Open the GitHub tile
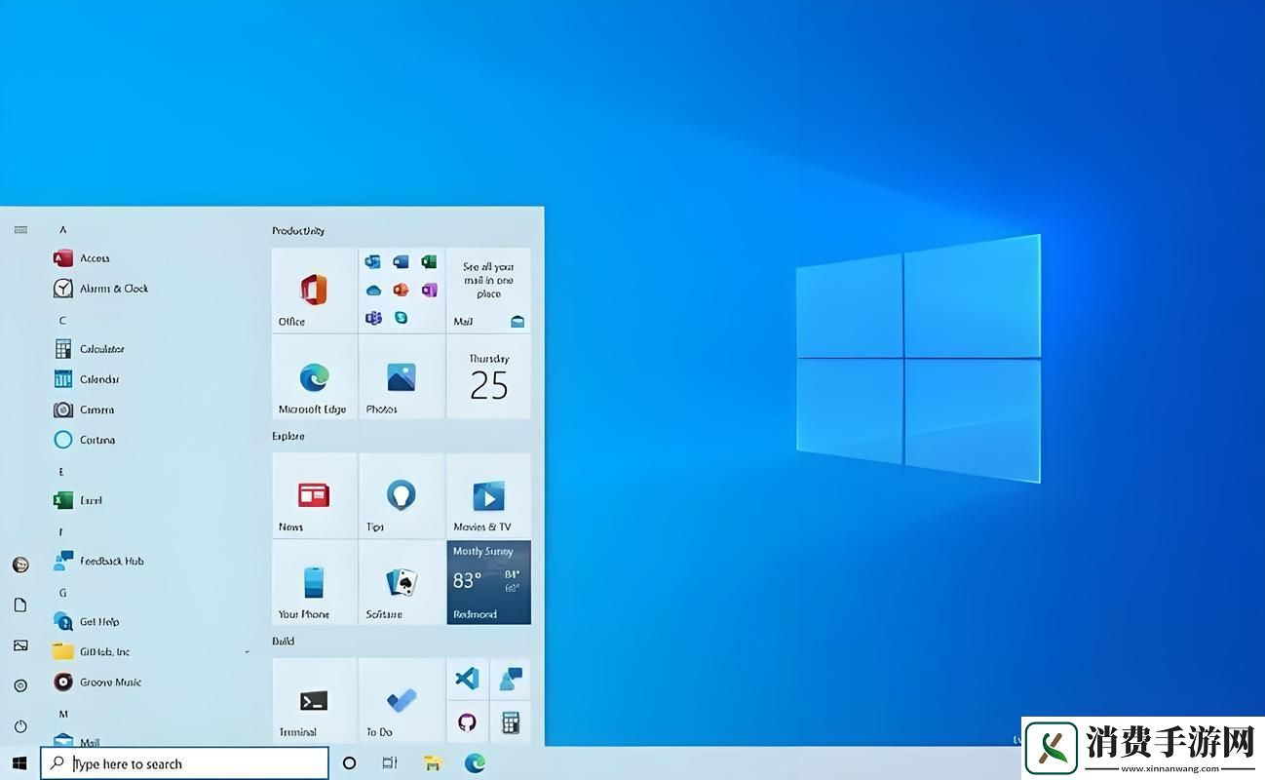This screenshot has height=780, width=1265. click(467, 721)
